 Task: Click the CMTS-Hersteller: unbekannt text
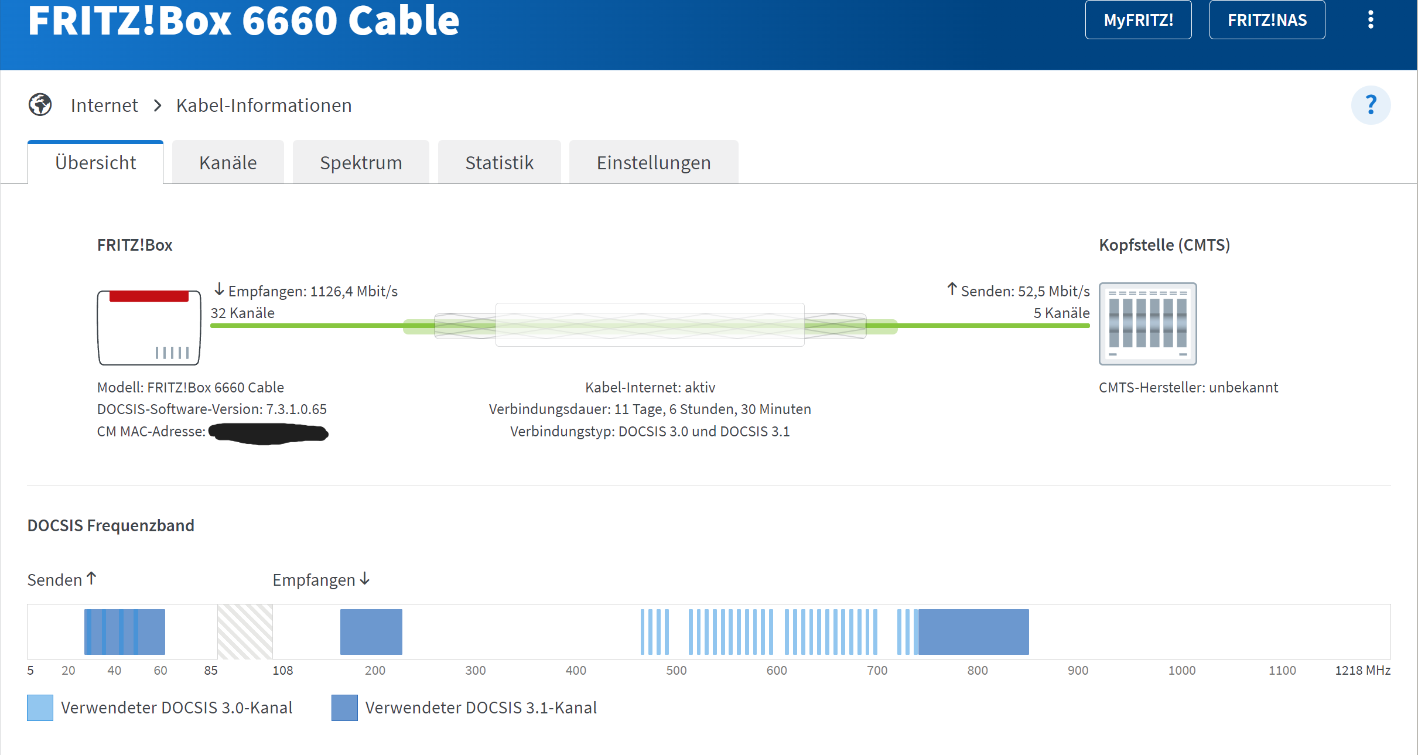1188,387
